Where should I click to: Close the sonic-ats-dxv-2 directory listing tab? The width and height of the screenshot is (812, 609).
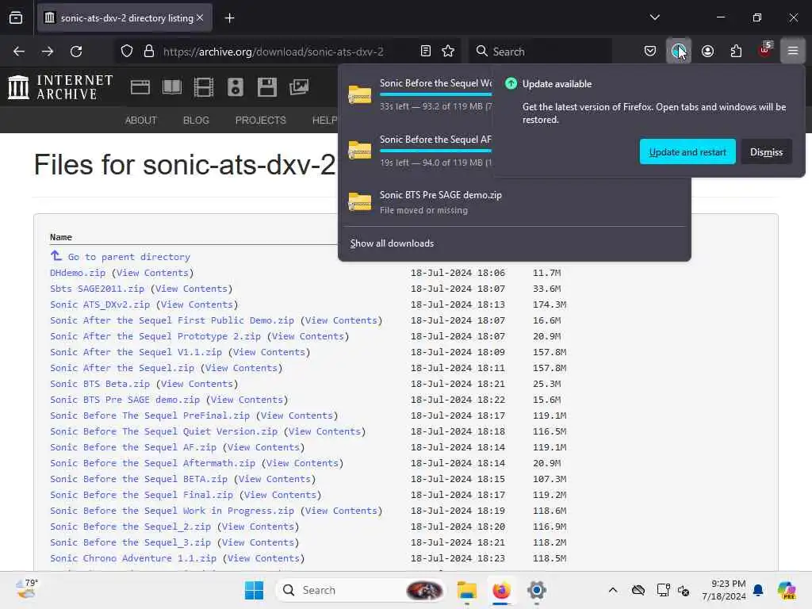pyautogui.click(x=200, y=17)
